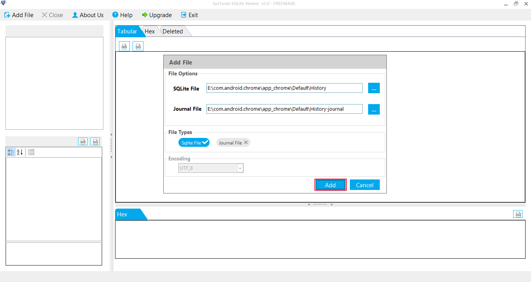Toggle the Journal File type chip
Screen dimensions: 531x282
[233, 143]
